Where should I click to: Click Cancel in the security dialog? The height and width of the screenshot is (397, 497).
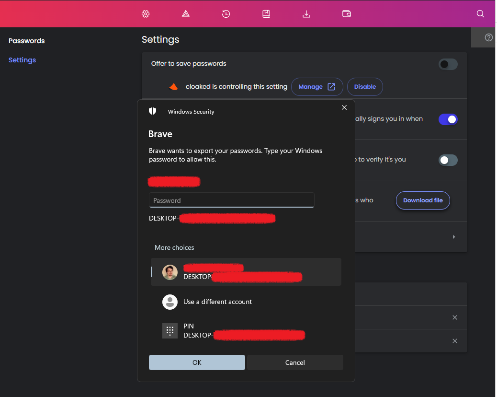[295, 362]
